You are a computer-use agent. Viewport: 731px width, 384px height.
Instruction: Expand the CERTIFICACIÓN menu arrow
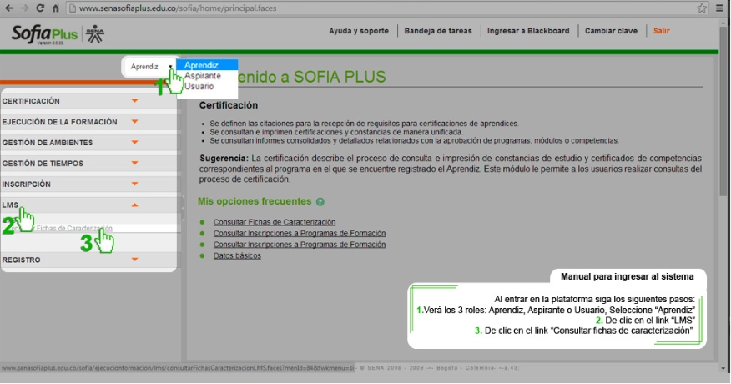[x=134, y=101]
